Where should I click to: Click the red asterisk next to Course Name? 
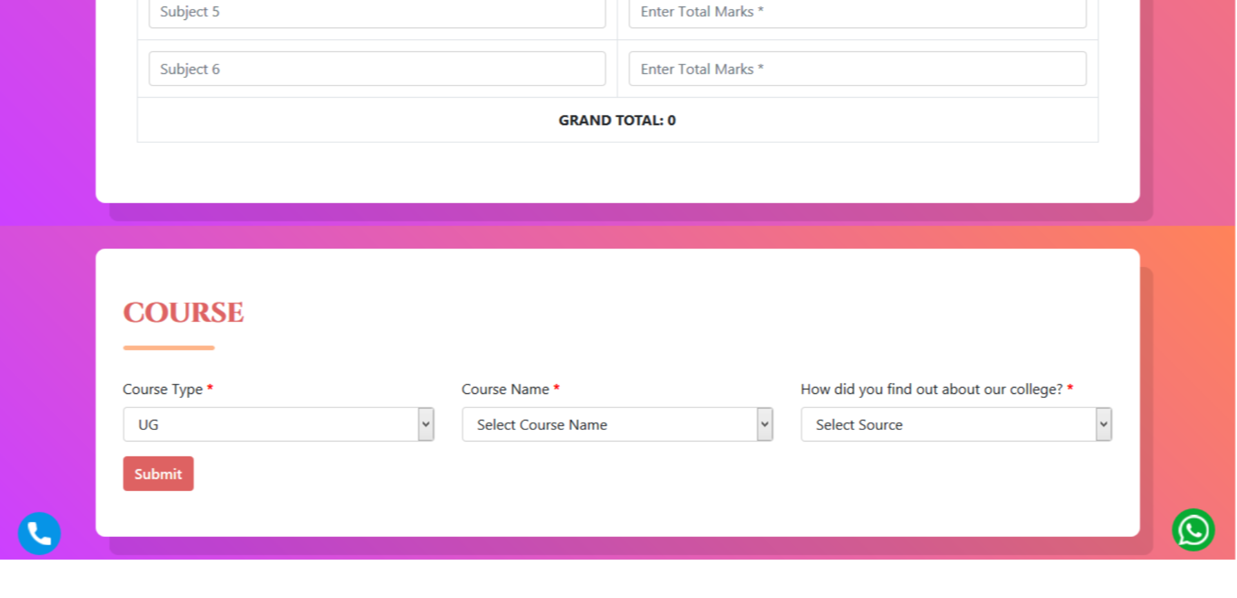[557, 388]
